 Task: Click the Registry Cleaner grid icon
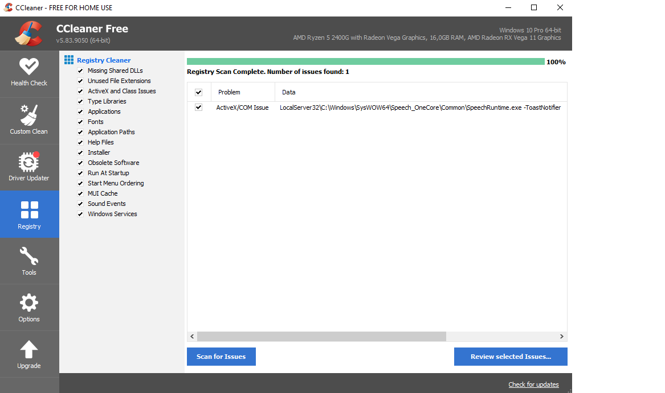pyautogui.click(x=69, y=60)
